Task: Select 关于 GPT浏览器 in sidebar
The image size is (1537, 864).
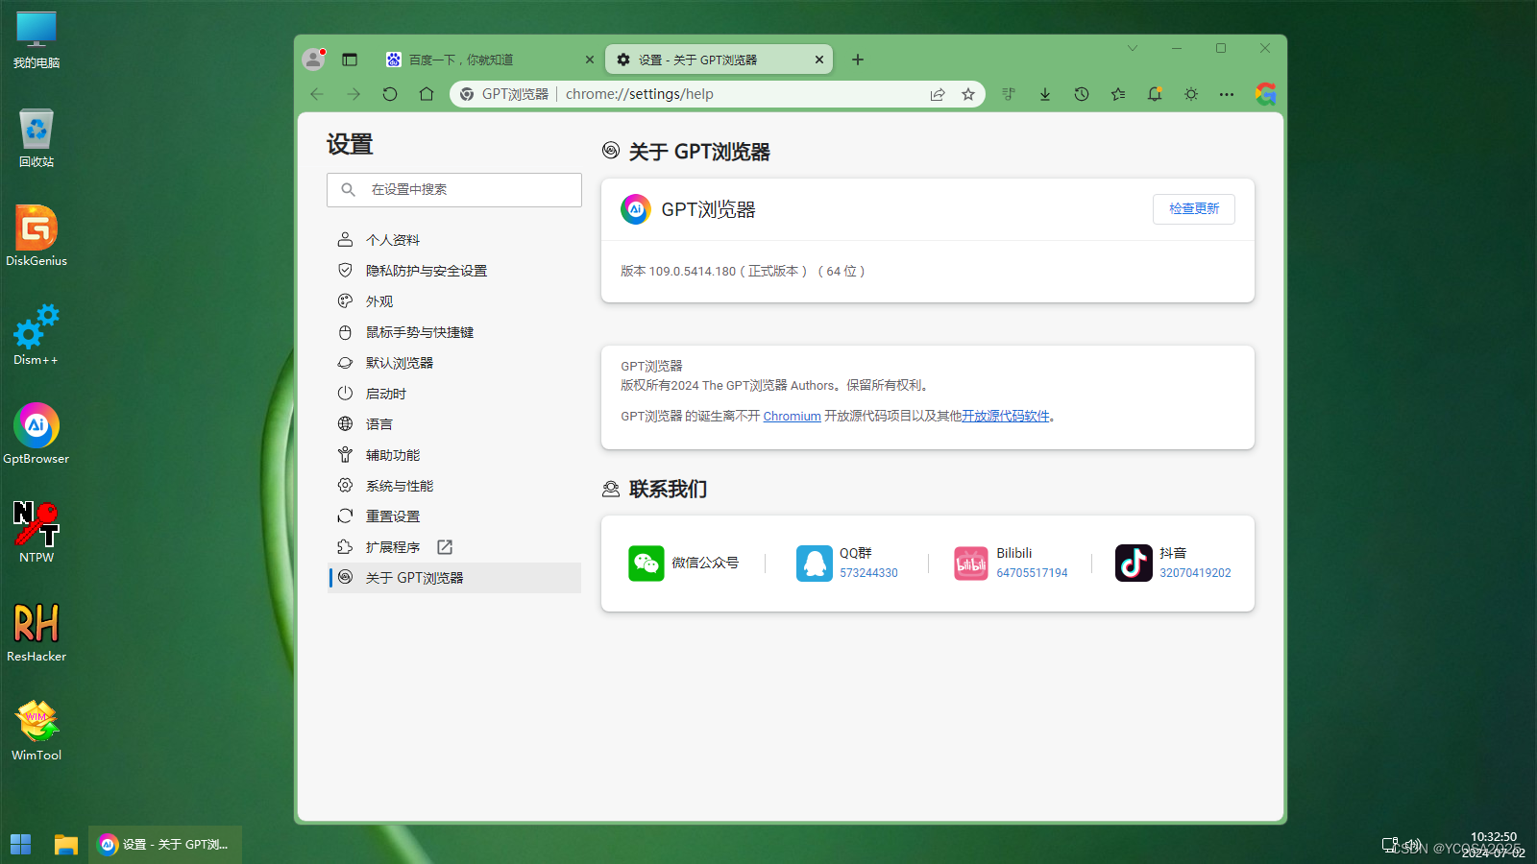Action: (x=454, y=578)
